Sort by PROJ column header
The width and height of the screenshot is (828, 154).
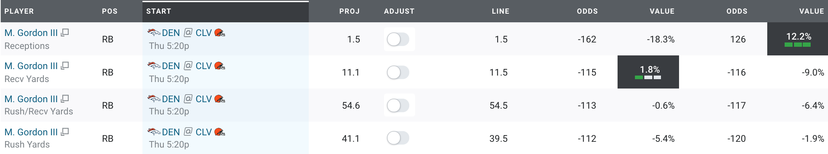tap(349, 11)
